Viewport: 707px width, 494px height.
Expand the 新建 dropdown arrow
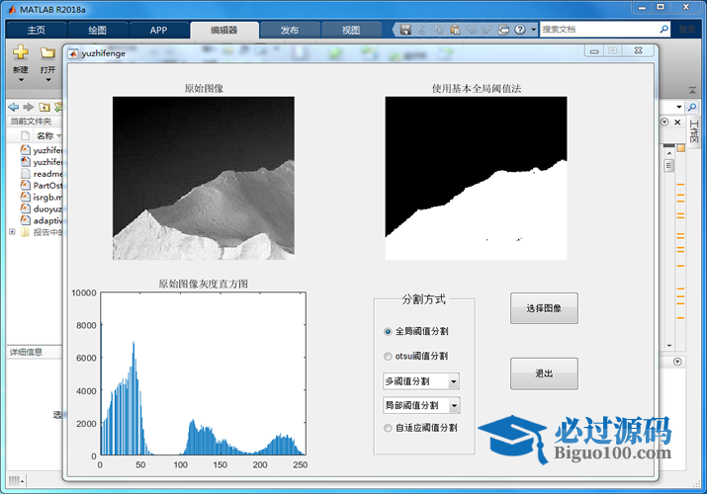tap(21, 80)
